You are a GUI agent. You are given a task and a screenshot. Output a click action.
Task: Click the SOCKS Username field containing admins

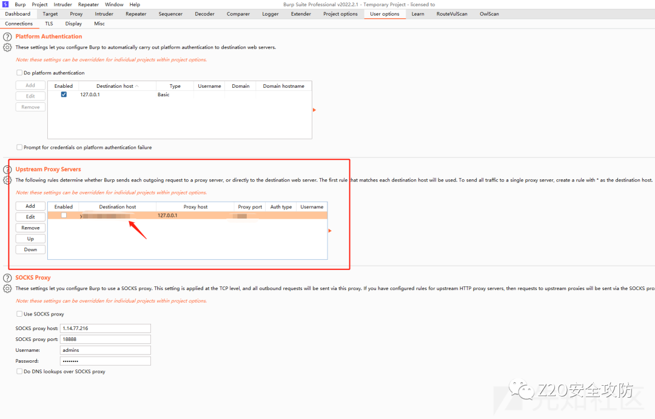click(x=106, y=350)
